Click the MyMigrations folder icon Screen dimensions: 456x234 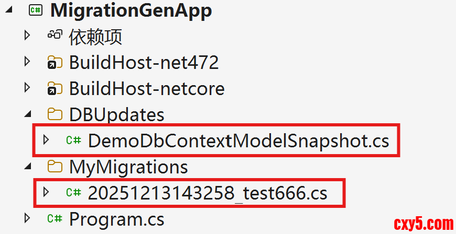tap(54, 167)
